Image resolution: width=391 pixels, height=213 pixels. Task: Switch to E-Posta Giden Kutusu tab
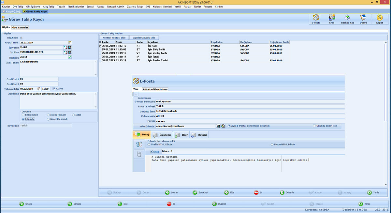(155, 89)
